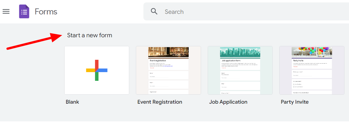Click the Blank label
This screenshot has width=349, height=128.
tap(72, 102)
